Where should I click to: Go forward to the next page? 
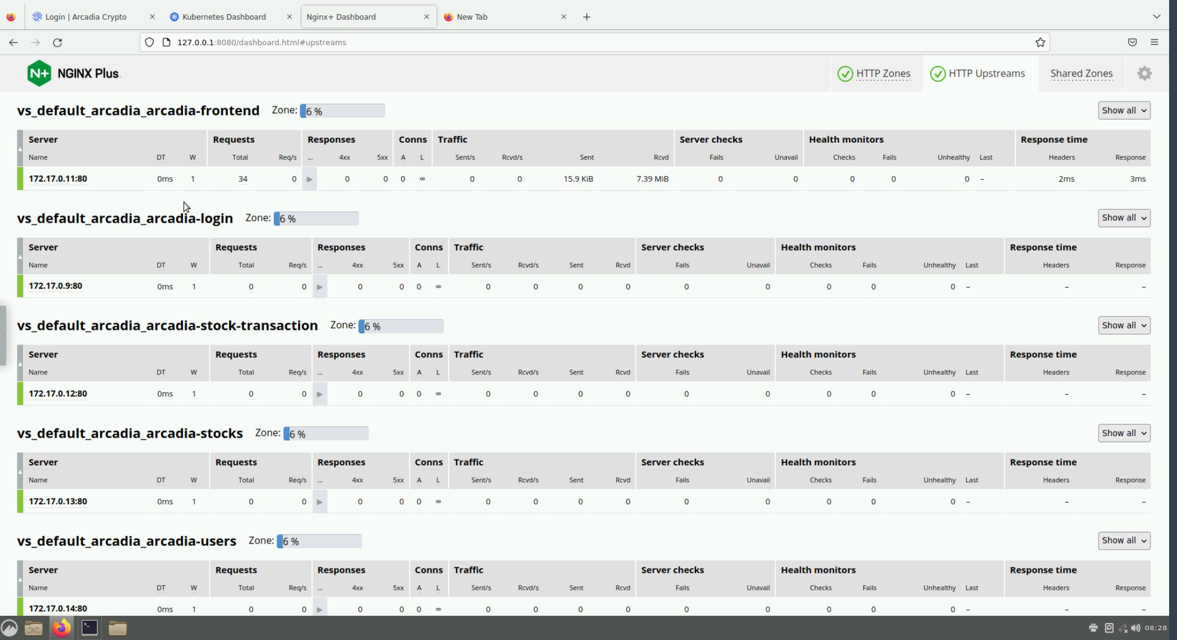pos(36,42)
